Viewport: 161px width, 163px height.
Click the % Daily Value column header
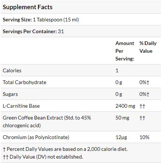(x=148, y=47)
